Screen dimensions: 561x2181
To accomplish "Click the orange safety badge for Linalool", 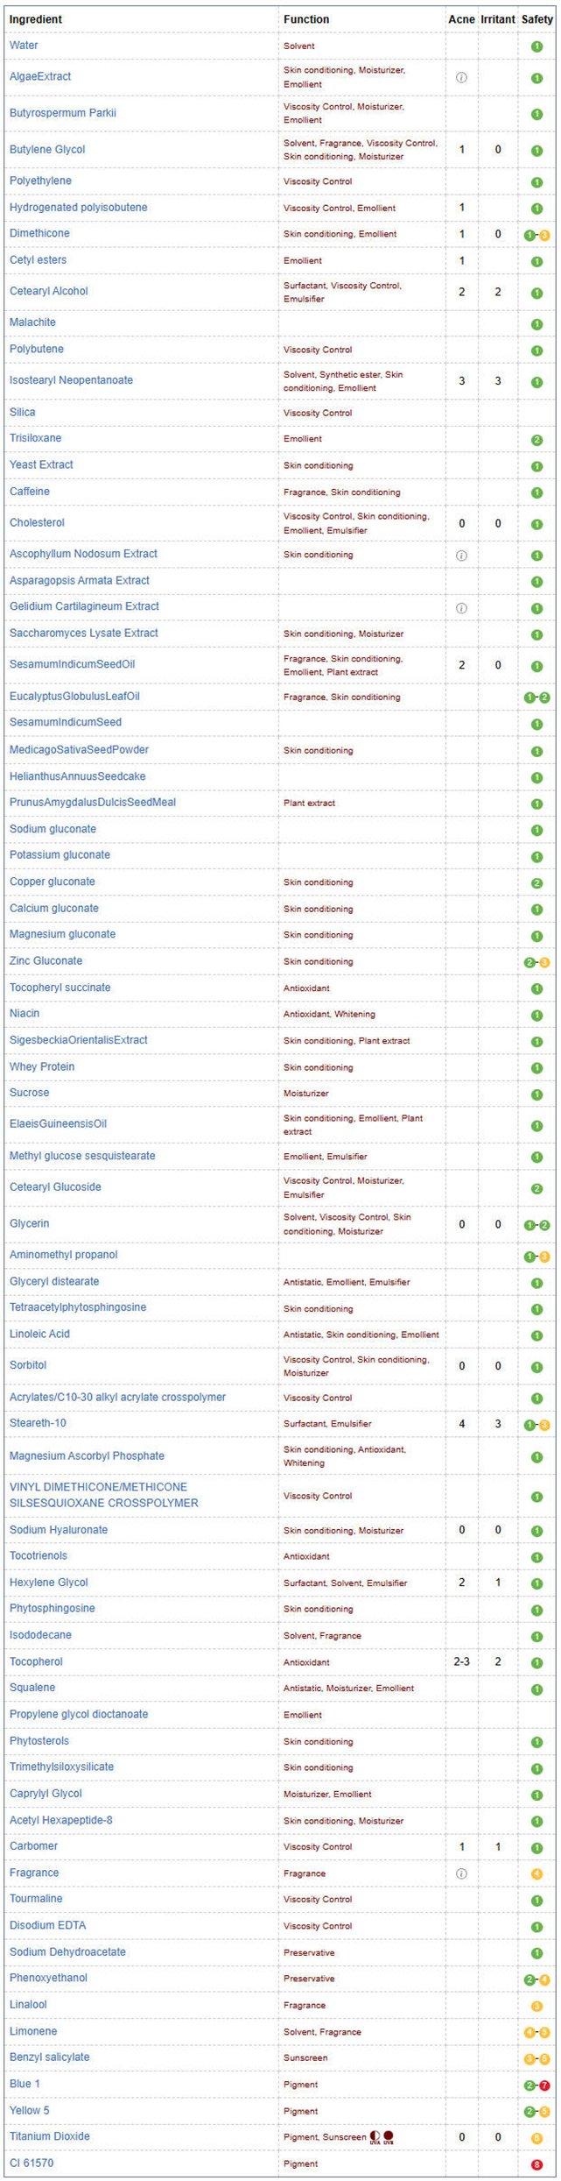I will tap(536, 2006).
